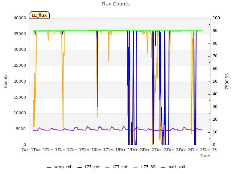232x174 pixels.
Task: Click the 40 tick on right axis
Action: [215, 94]
